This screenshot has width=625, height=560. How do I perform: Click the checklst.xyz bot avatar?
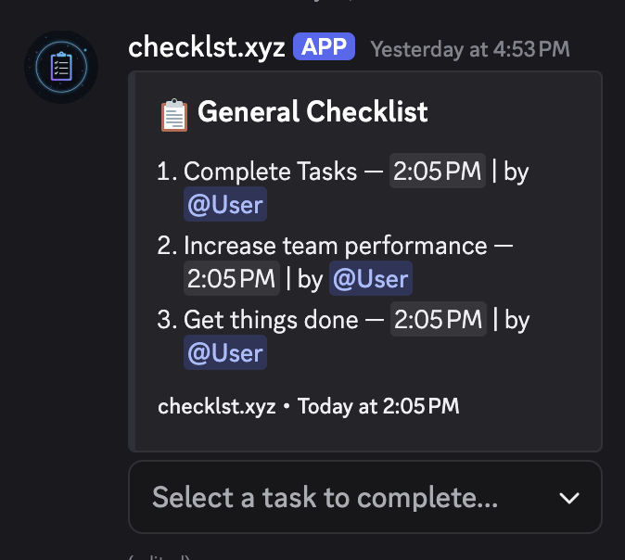pyautogui.click(x=61, y=67)
